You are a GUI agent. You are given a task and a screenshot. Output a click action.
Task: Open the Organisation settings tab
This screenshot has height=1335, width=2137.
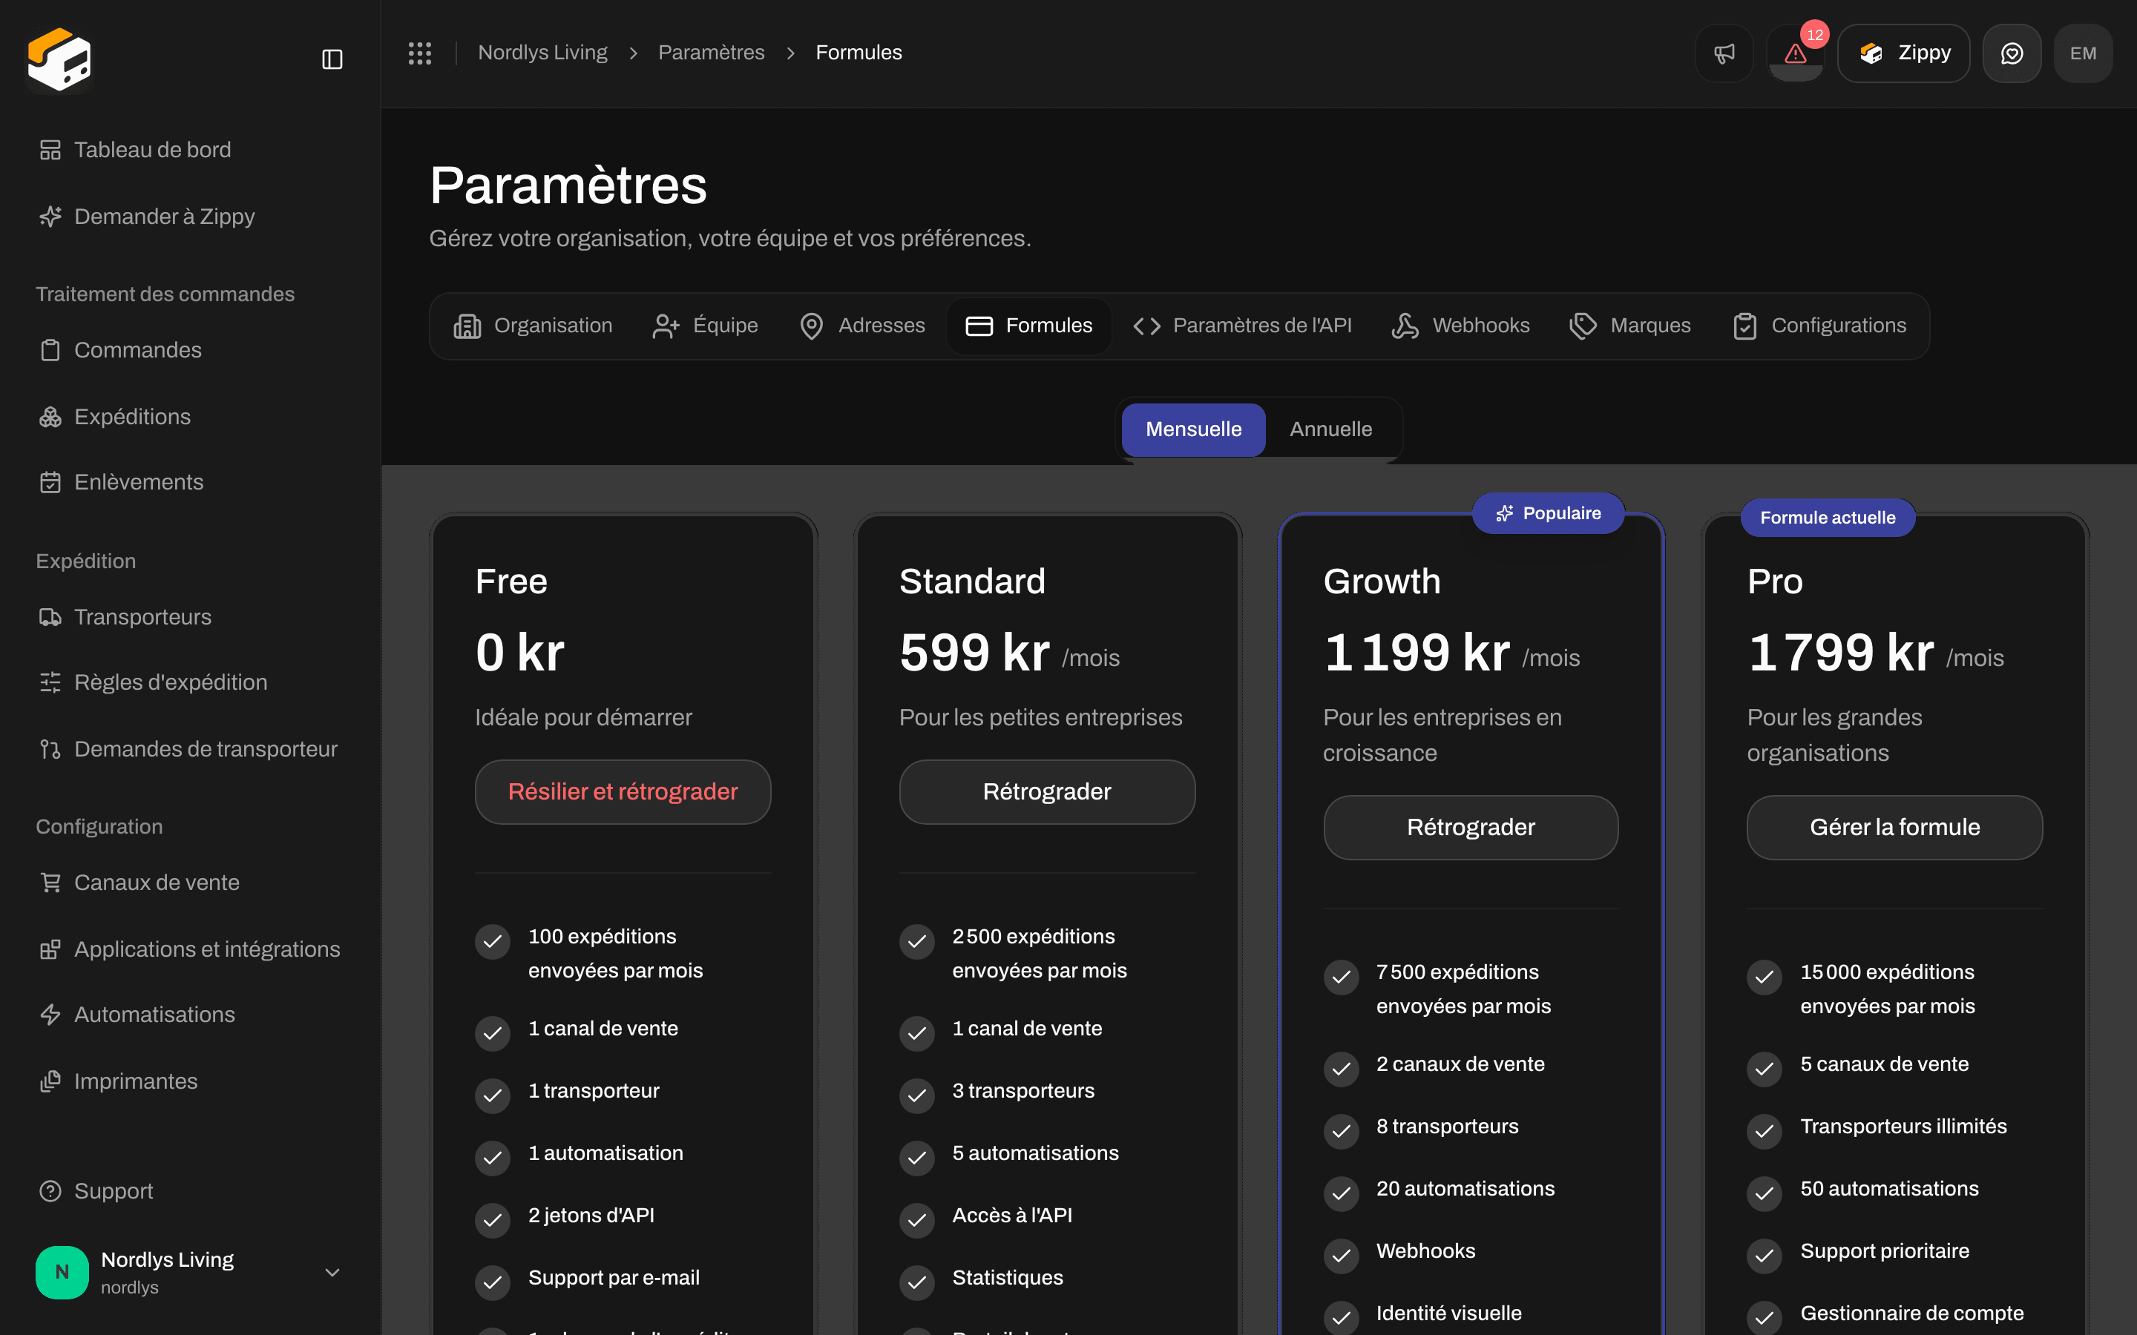[533, 326]
